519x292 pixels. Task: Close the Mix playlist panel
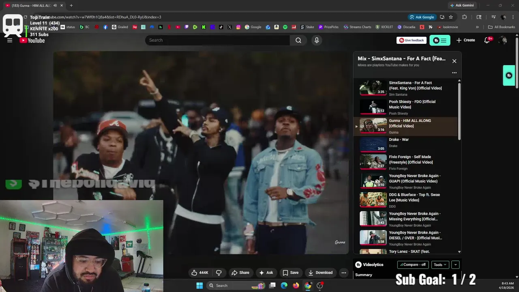coord(454,61)
